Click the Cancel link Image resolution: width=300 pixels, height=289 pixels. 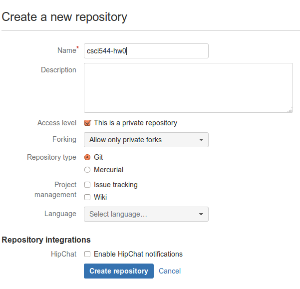pos(170,271)
